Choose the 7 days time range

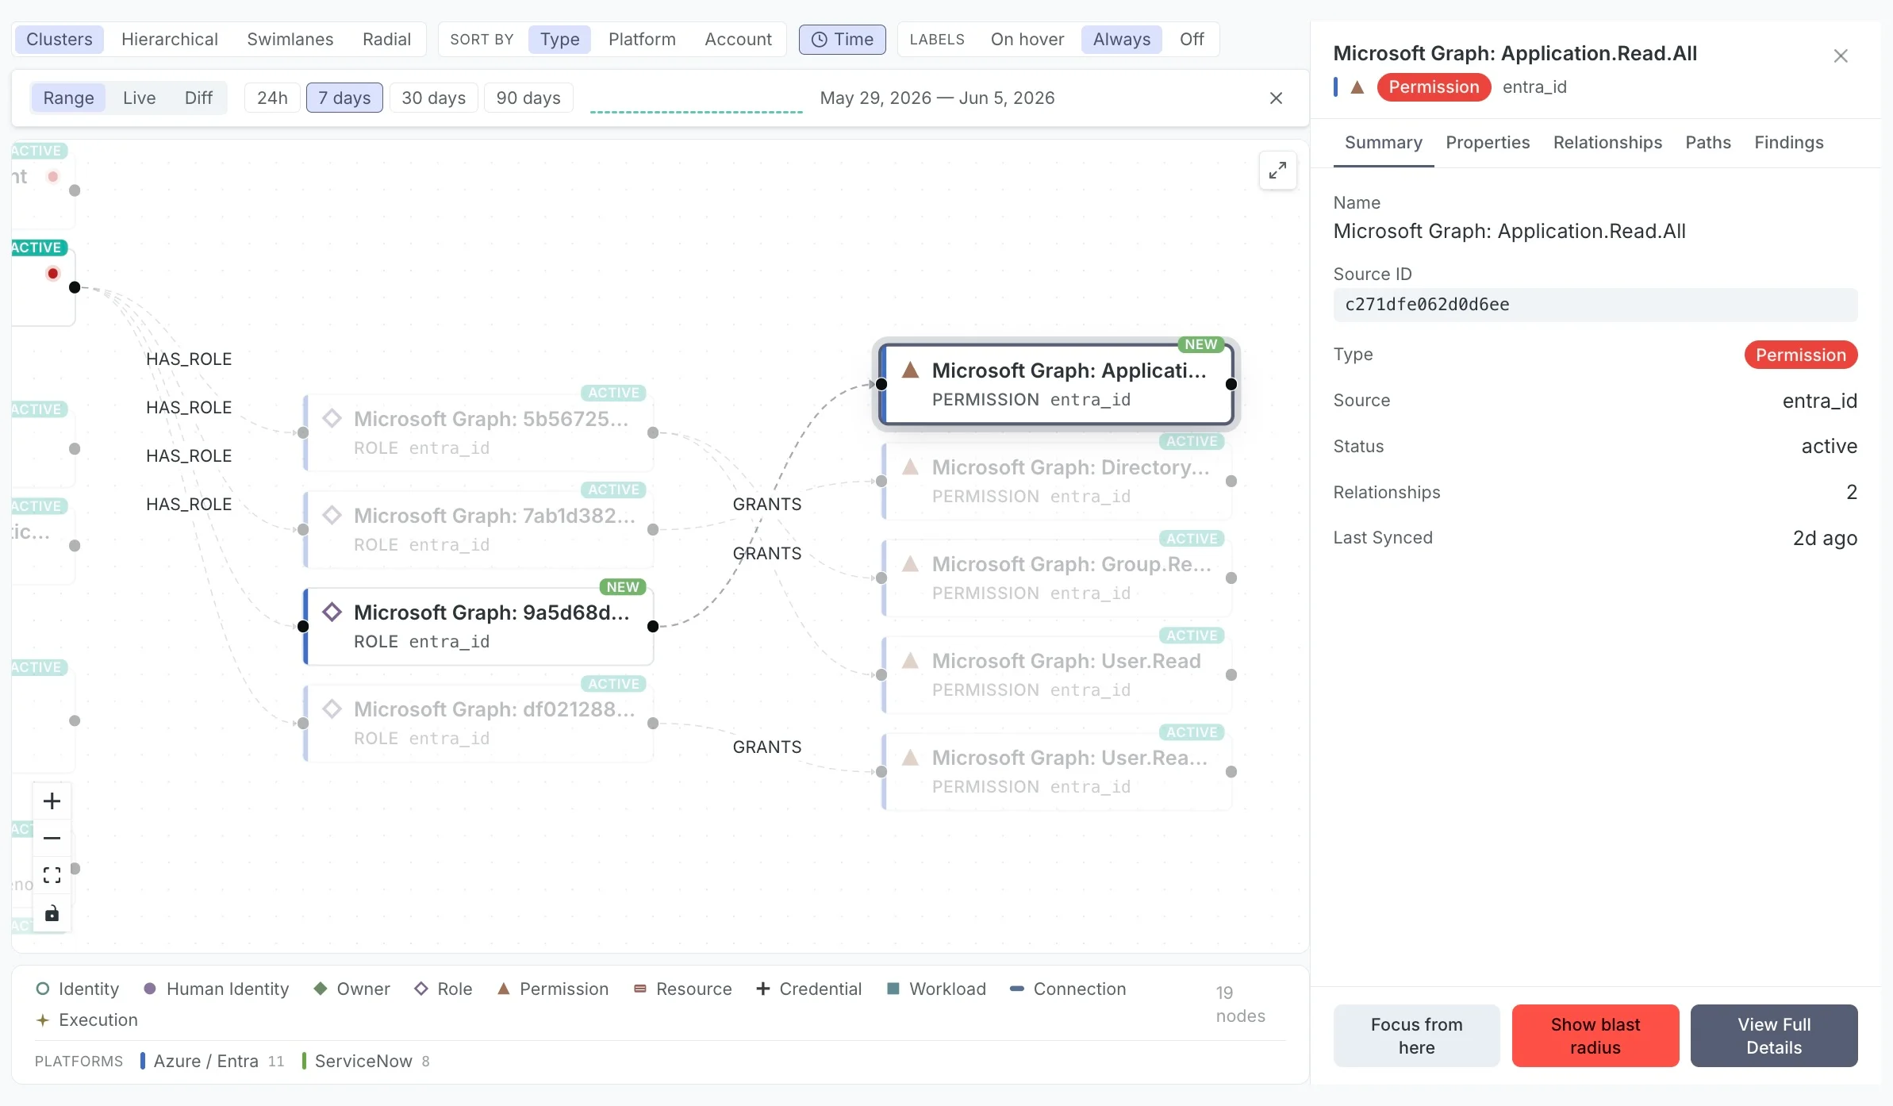coord(344,98)
